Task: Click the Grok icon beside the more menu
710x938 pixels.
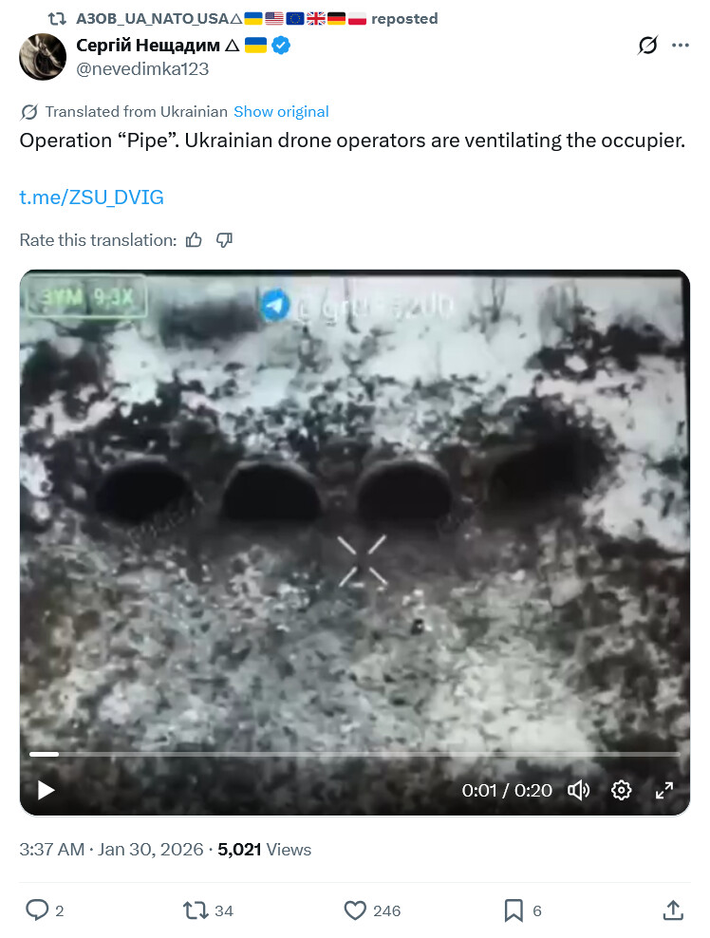Action: coord(647,45)
